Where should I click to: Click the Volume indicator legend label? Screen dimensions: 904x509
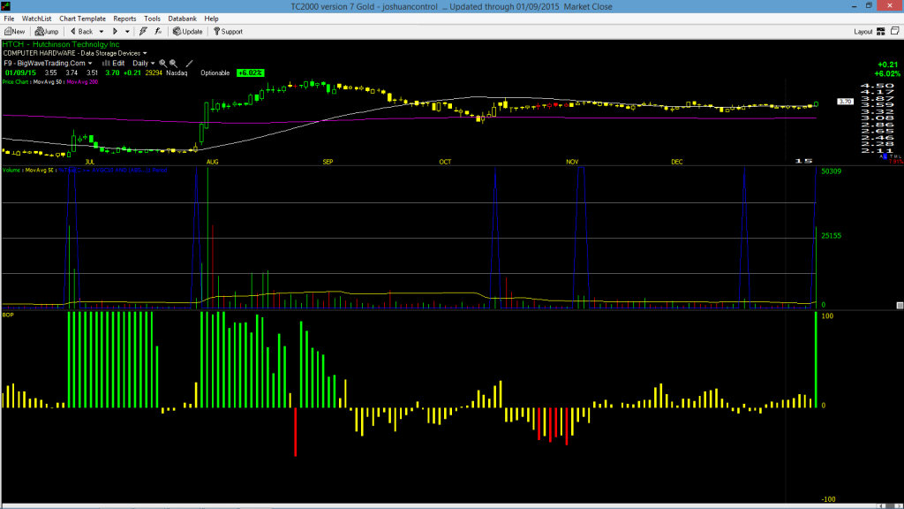[x=11, y=171]
